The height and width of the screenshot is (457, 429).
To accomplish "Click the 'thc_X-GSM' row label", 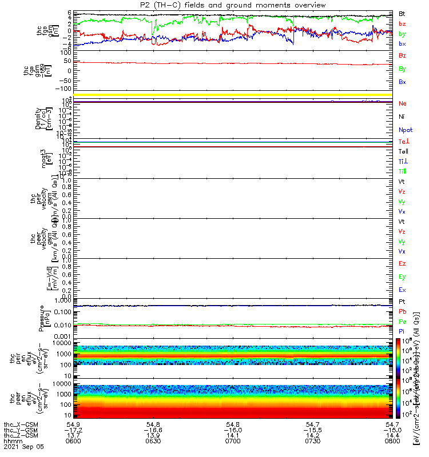I will coord(21,424).
